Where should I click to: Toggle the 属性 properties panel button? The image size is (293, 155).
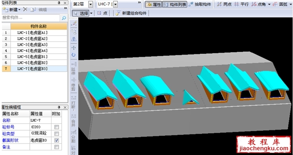point(153,5)
